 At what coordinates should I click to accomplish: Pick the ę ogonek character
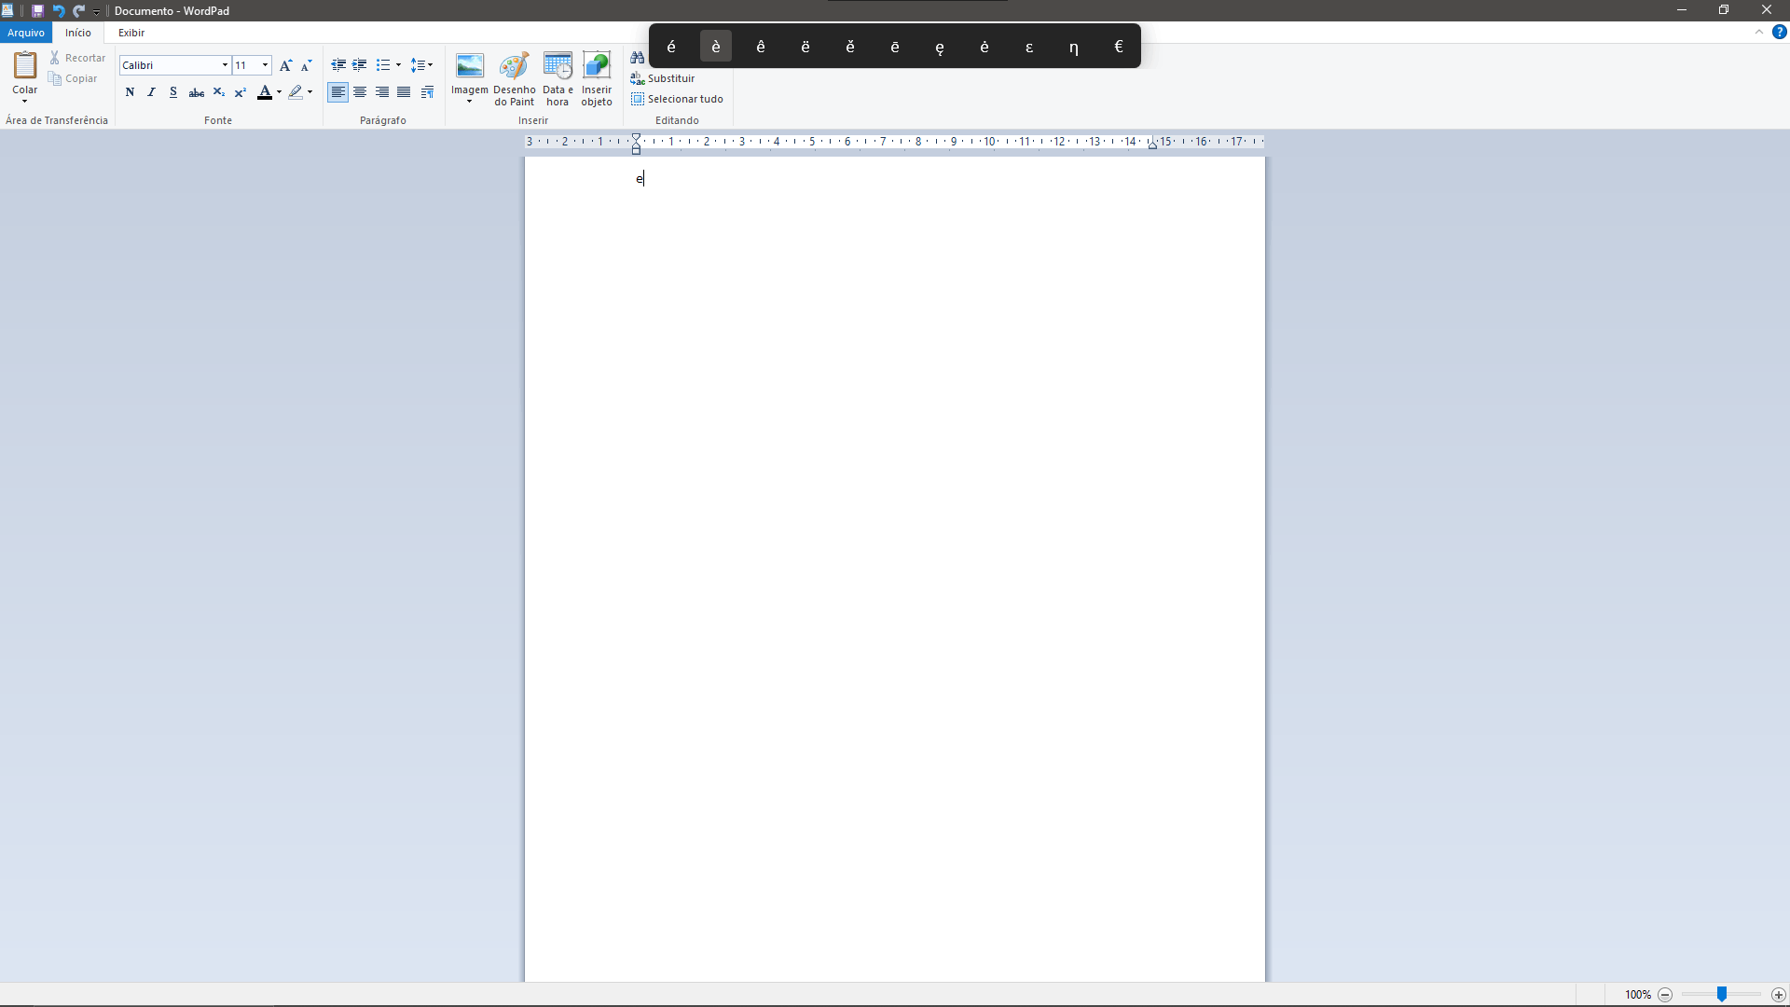tap(940, 47)
